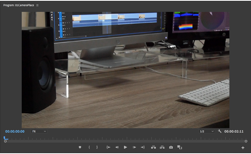The width and height of the screenshot is (251, 154).
Task: Open the Button Editor plus icon
Action: pos(243,148)
